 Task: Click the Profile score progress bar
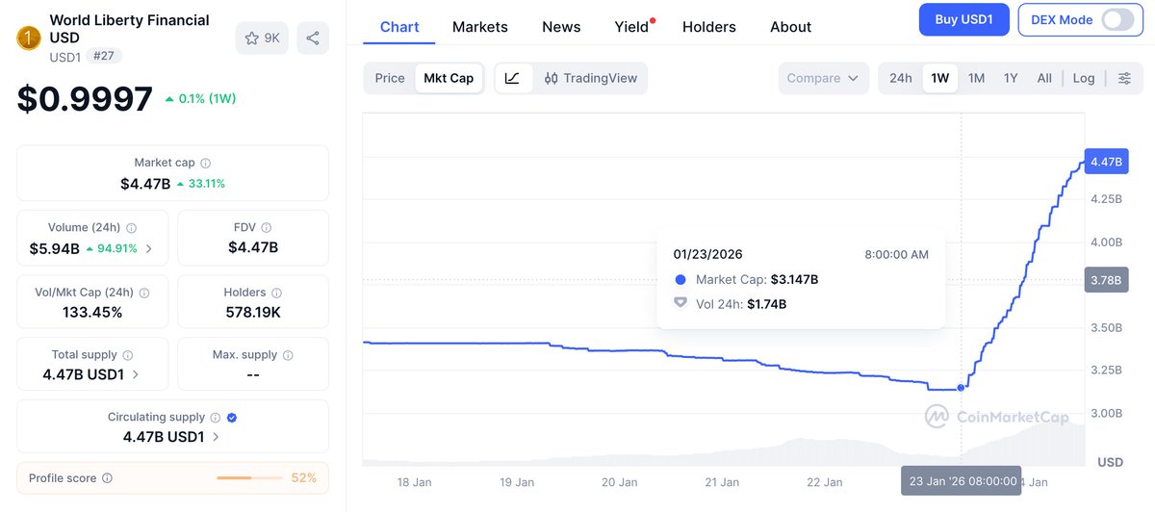click(249, 478)
